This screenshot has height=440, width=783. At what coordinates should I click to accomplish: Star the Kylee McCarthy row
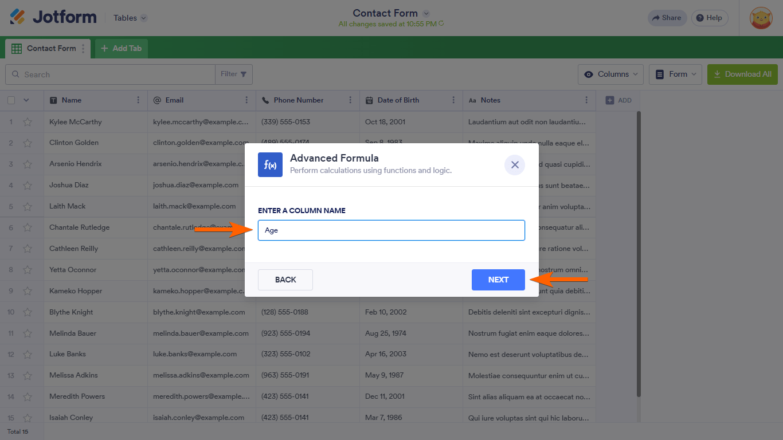(x=28, y=122)
